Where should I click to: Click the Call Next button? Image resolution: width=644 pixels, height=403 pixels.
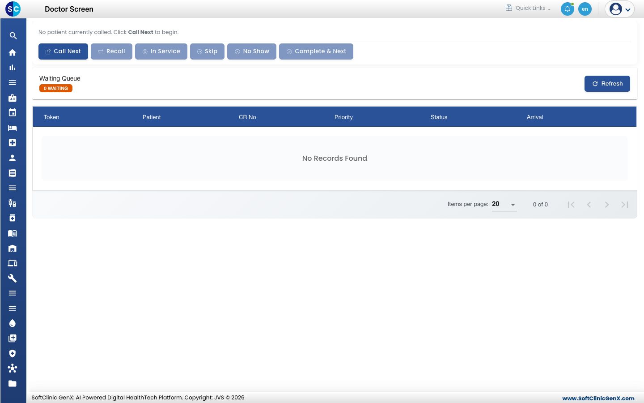point(63,51)
